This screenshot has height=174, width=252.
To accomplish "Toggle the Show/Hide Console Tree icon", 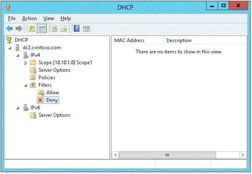I will (42, 29).
